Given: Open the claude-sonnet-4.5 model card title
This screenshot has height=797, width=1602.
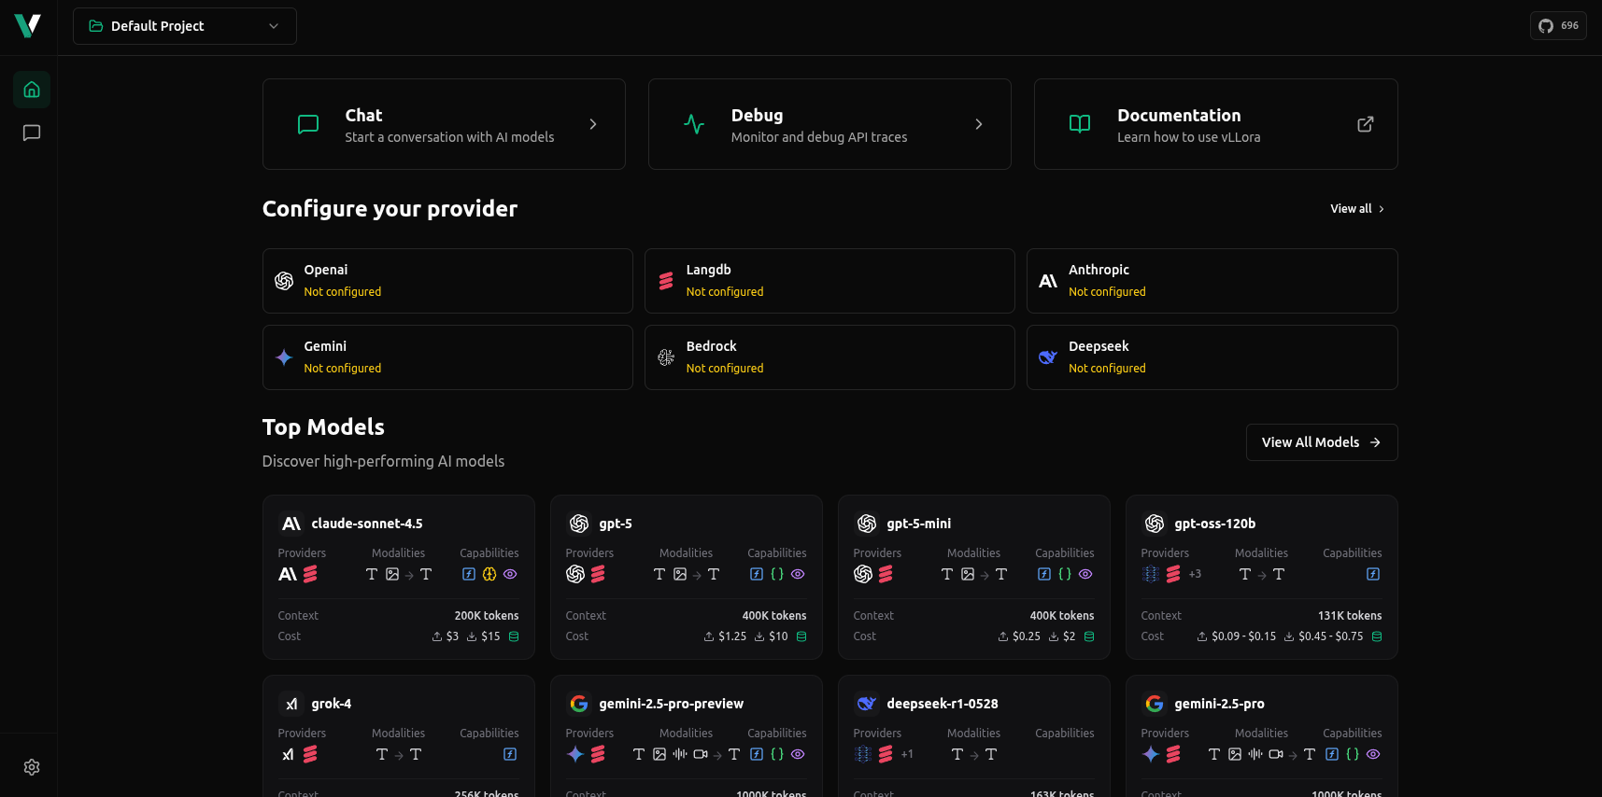Looking at the screenshot, I should pyautogui.click(x=367, y=524).
